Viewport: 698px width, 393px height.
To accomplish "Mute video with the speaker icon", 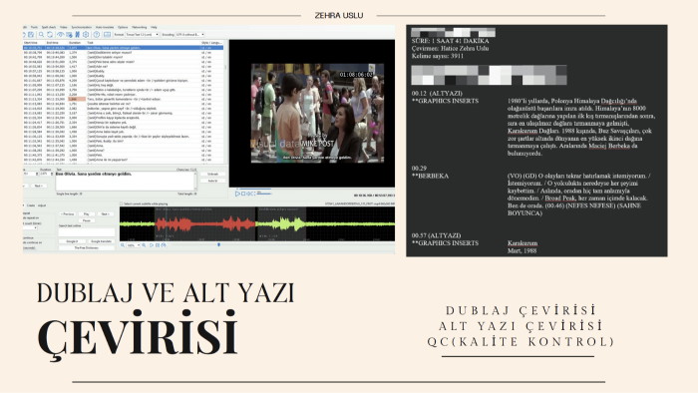I will (249, 194).
